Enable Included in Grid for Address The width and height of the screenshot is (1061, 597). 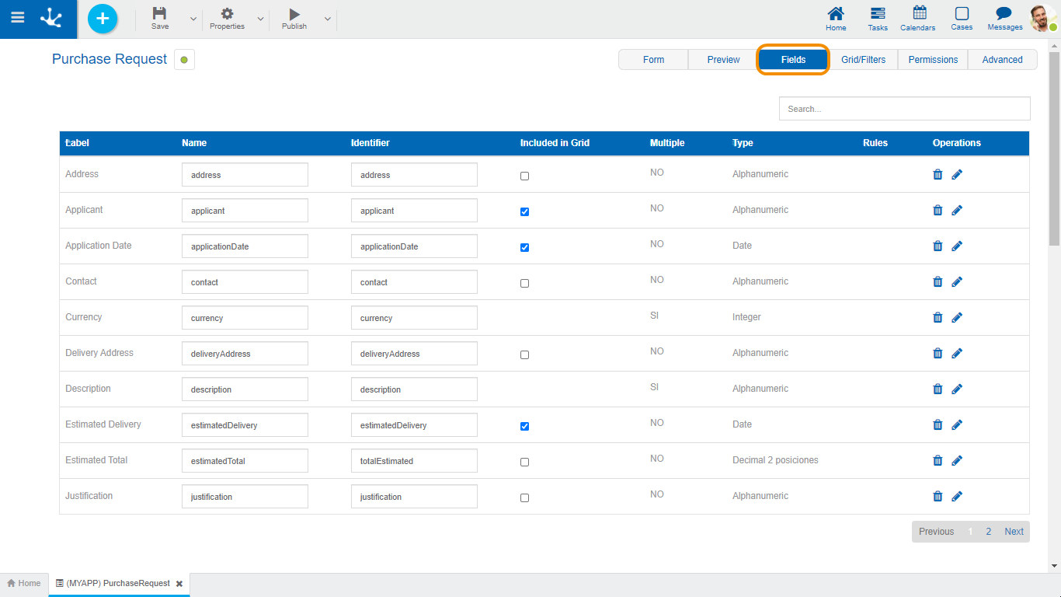point(524,176)
